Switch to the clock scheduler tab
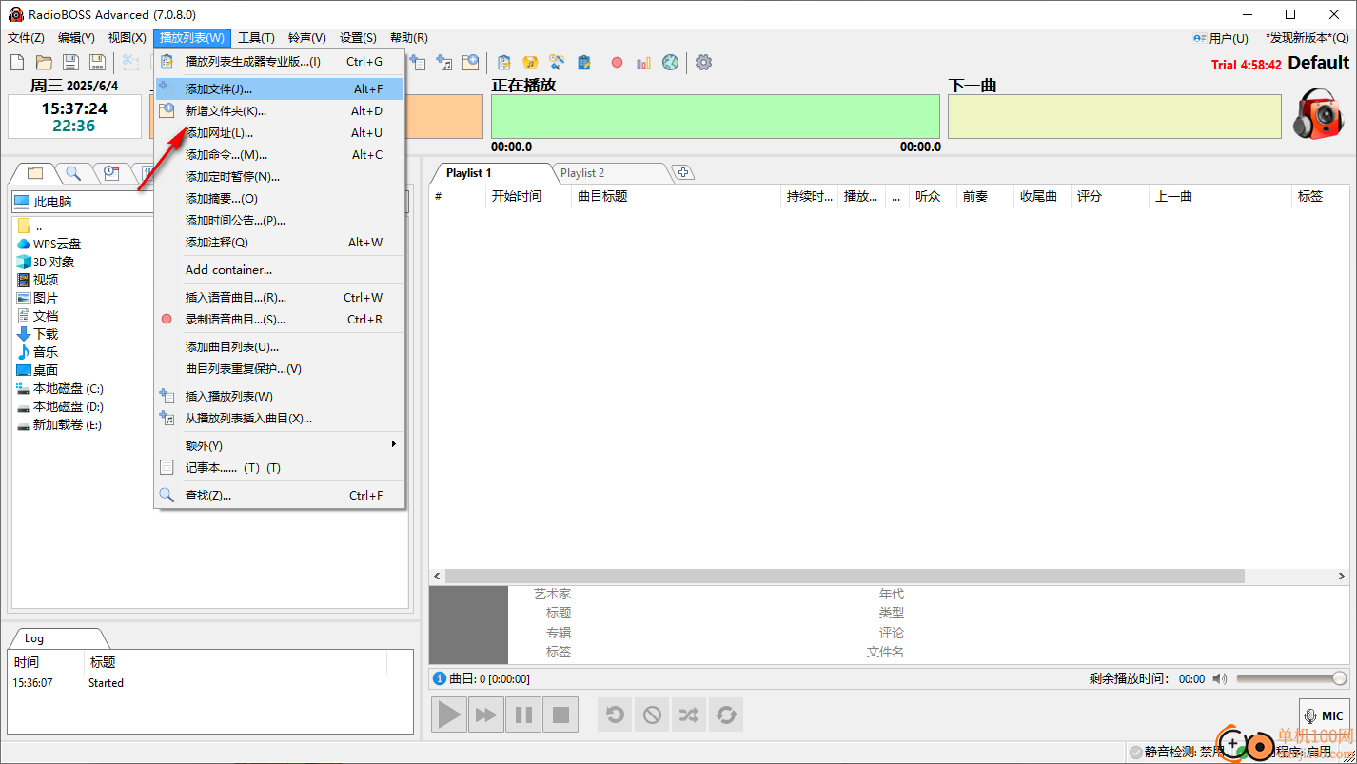Screen dimensions: 1357x764 (111, 173)
